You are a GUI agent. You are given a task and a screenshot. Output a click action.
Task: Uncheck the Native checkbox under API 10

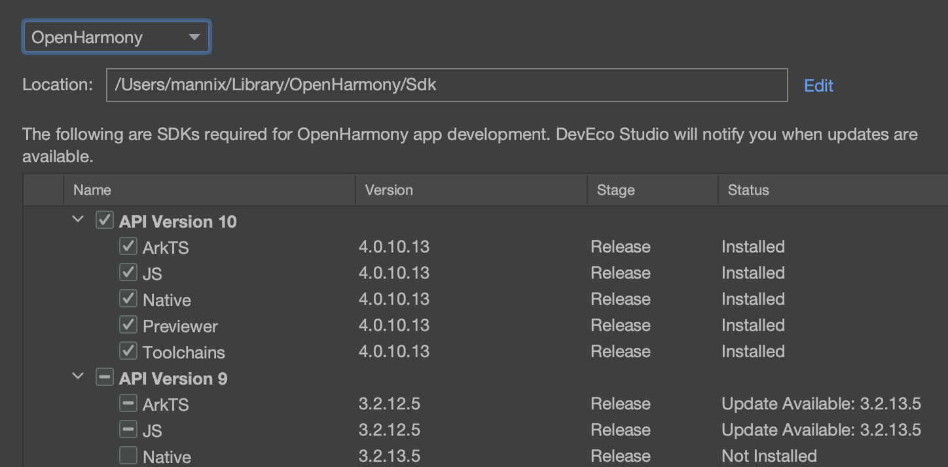point(128,299)
